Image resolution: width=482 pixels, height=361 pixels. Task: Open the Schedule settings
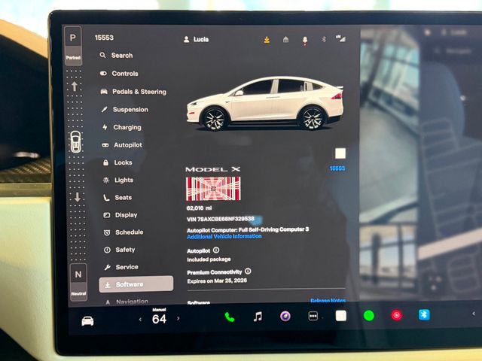coord(124,232)
